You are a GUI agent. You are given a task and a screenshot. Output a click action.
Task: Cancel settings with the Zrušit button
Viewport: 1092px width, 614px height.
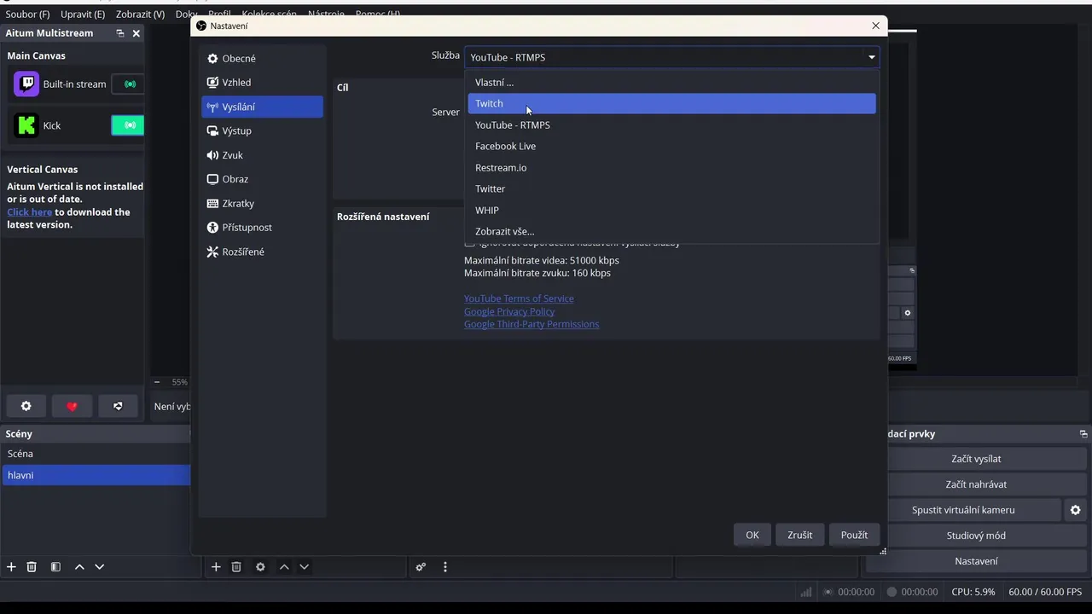(799, 535)
